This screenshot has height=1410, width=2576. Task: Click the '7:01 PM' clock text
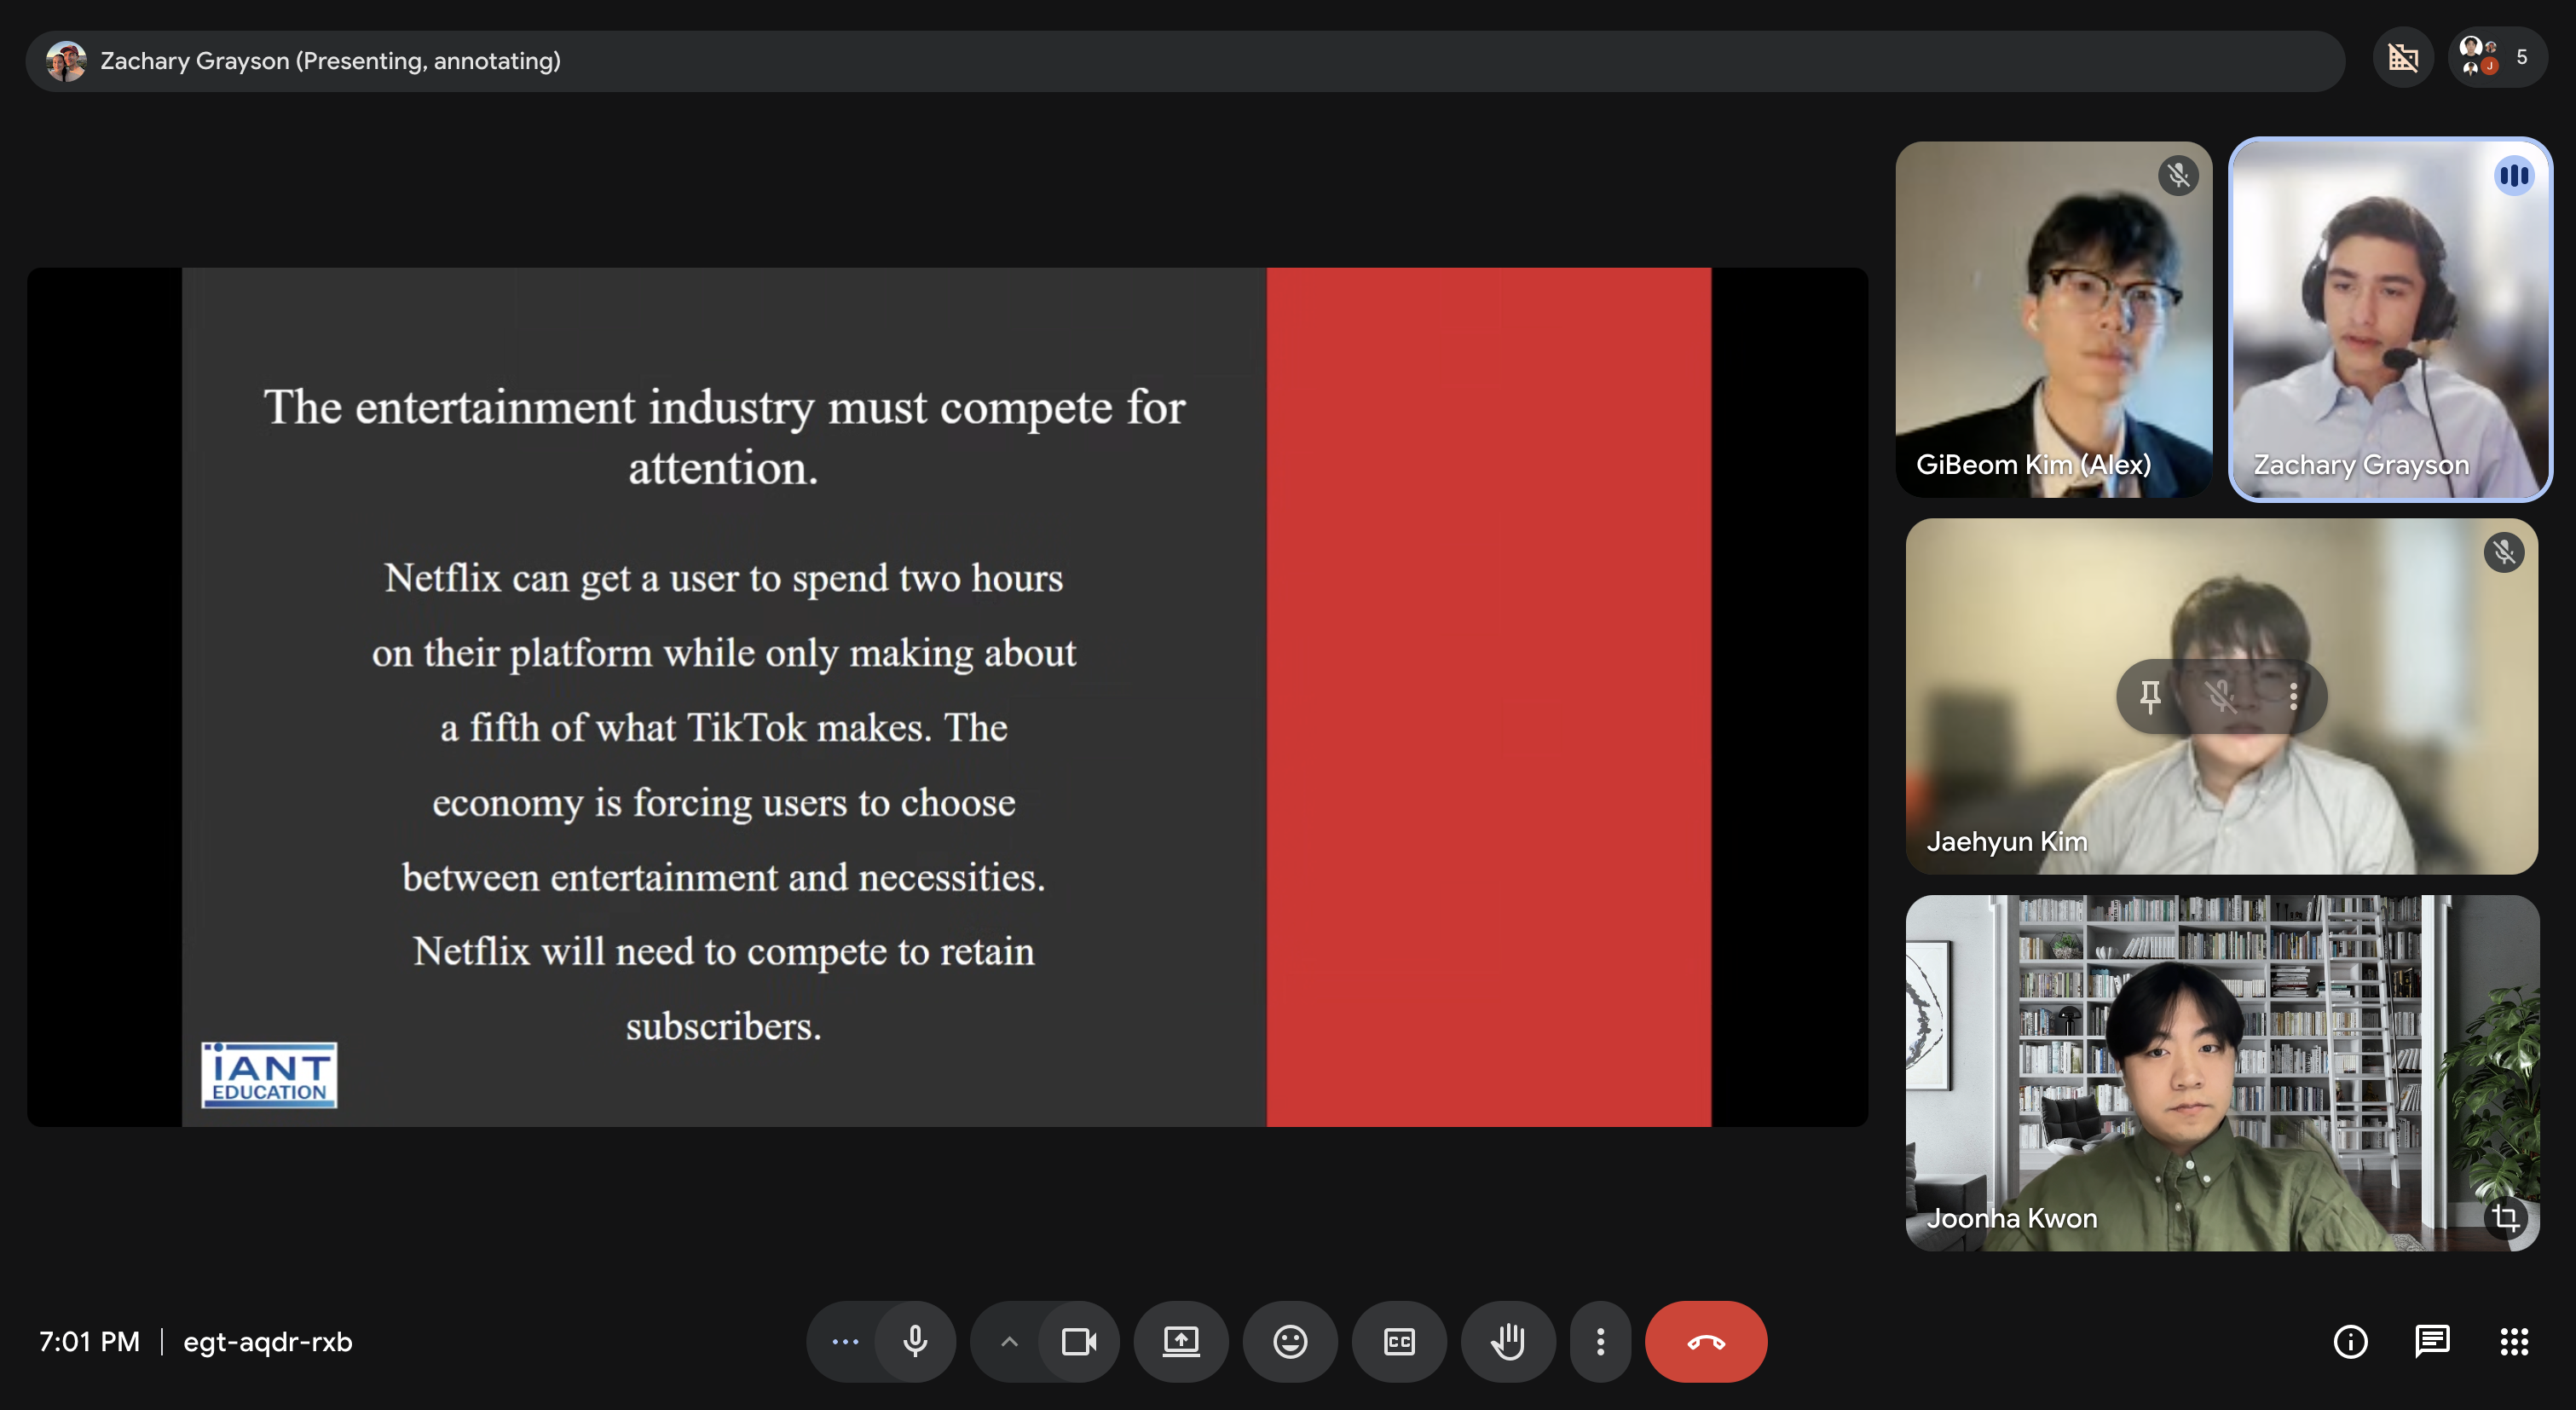click(89, 1341)
